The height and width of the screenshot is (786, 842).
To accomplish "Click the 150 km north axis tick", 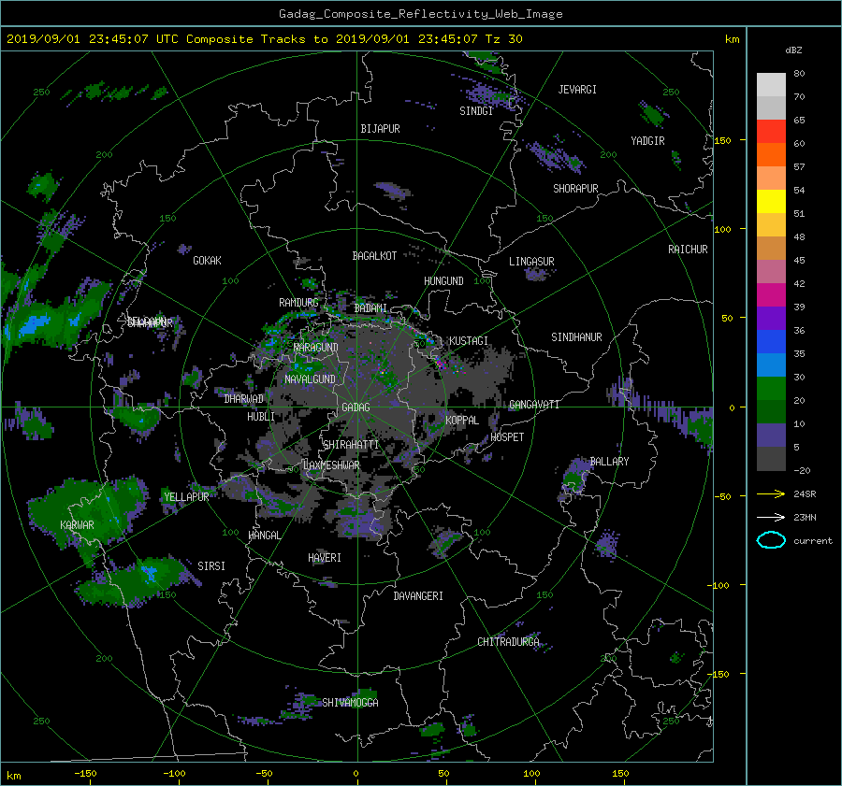I will pos(723,140).
